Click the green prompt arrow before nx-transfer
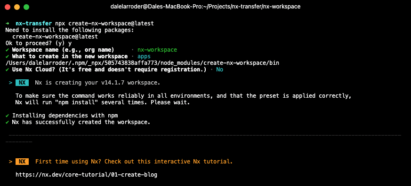This screenshot has height=186, width=411. [x=7, y=23]
